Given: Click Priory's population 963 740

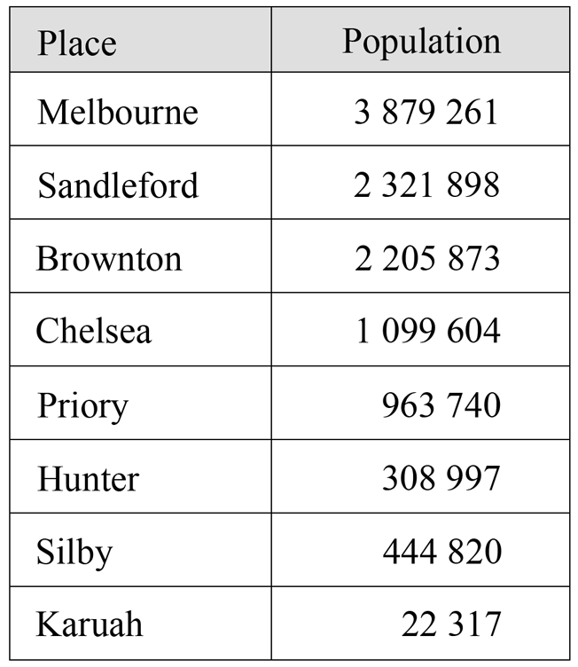Looking at the screenshot, I should click(441, 405).
